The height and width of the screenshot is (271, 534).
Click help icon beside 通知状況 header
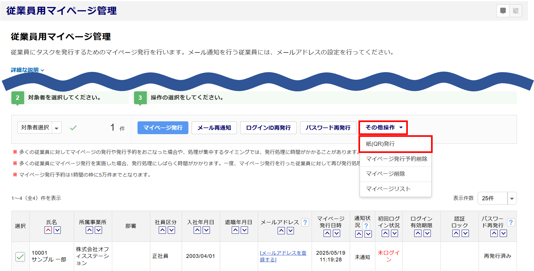[x=366, y=226]
